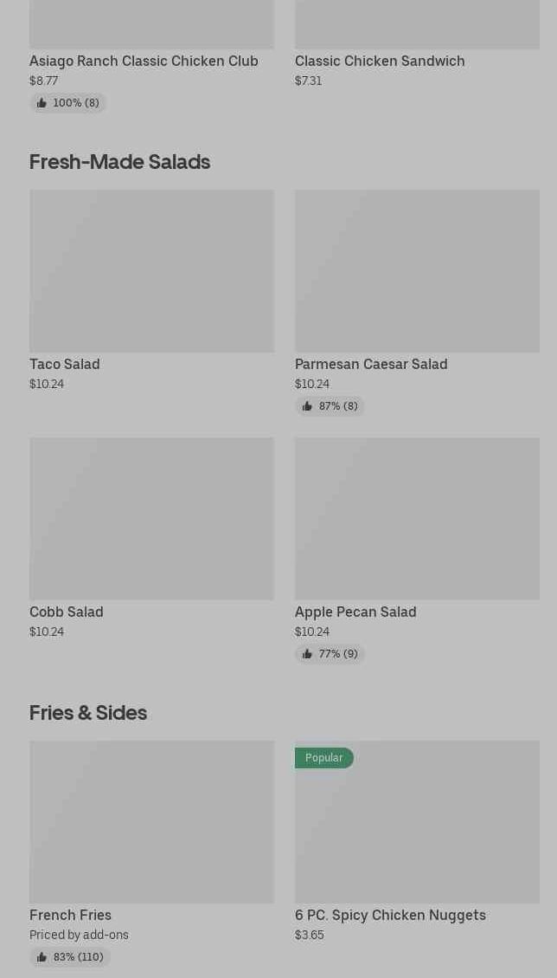Click the Fries & Sides section heading

(88, 713)
